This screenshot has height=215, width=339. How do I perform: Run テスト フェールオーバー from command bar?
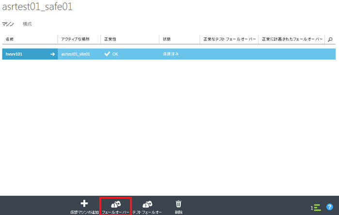pyautogui.click(x=147, y=207)
